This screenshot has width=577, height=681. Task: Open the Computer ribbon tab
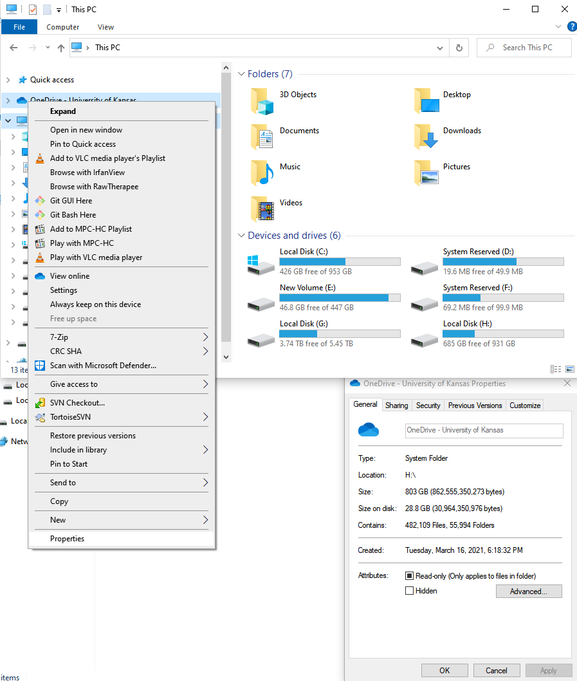point(63,27)
